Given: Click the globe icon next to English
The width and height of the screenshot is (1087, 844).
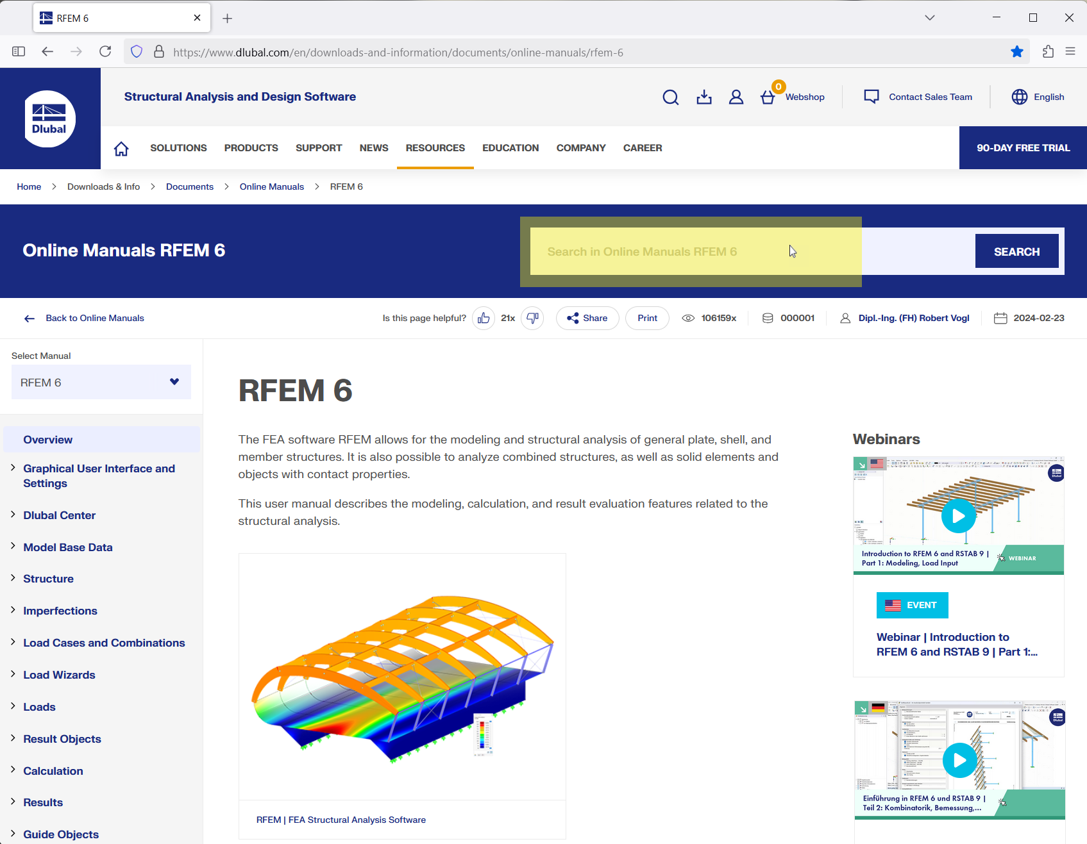Looking at the screenshot, I should click(1019, 97).
